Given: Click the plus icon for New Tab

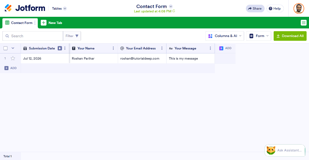Looking at the screenshot, I should pyautogui.click(x=44, y=23).
